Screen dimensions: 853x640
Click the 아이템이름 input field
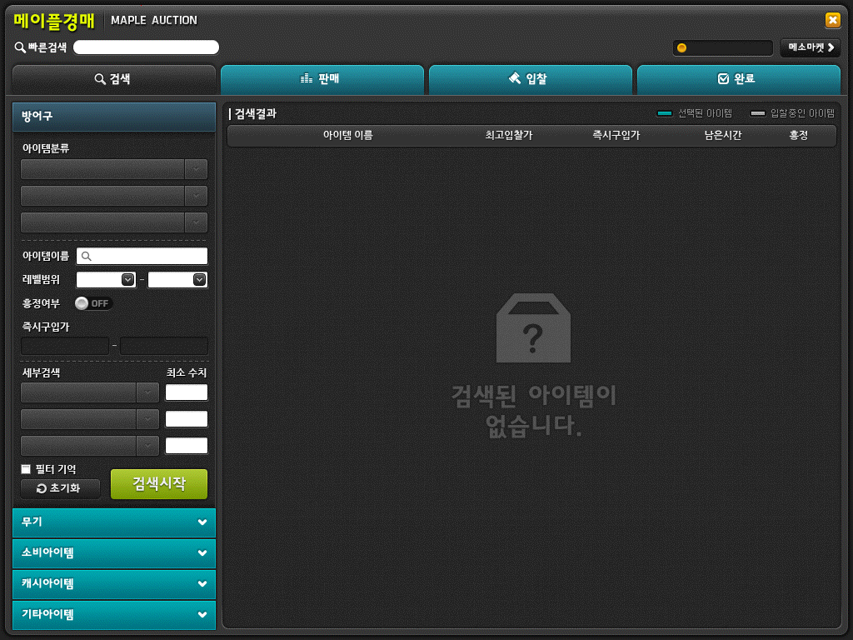click(142, 256)
